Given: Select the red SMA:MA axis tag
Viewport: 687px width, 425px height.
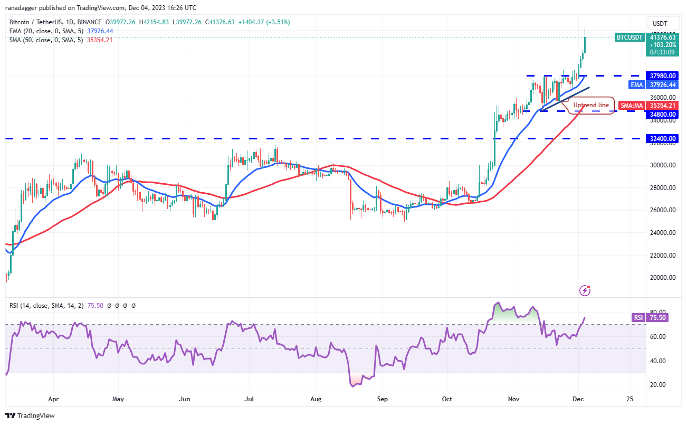Looking at the screenshot, I should [631, 106].
